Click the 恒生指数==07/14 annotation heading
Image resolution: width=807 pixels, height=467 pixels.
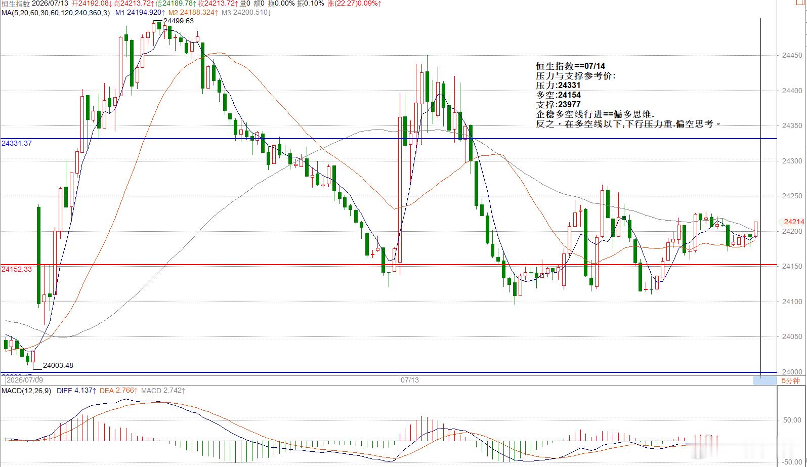tap(570, 66)
